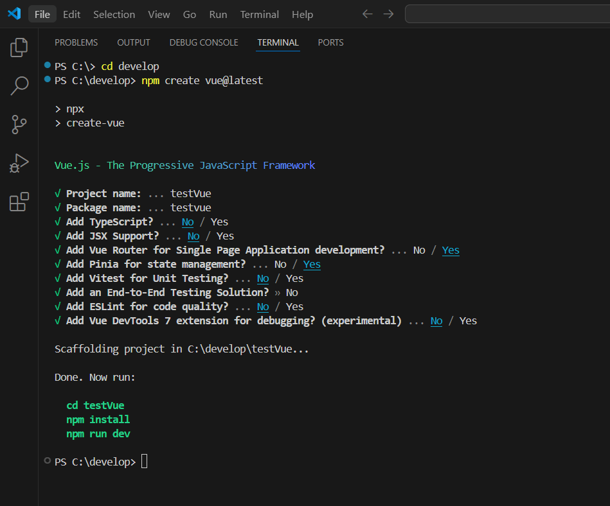Click the 'Package name: ... testvue' line
Viewport: 610px width, 506px height.
point(133,207)
